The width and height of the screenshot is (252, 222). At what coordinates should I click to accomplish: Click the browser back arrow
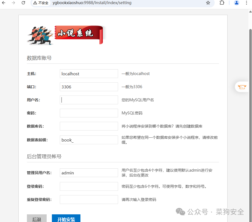point(4,3)
